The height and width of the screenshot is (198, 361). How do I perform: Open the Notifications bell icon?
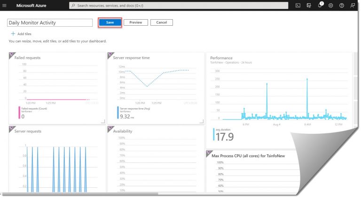tap(320, 5)
